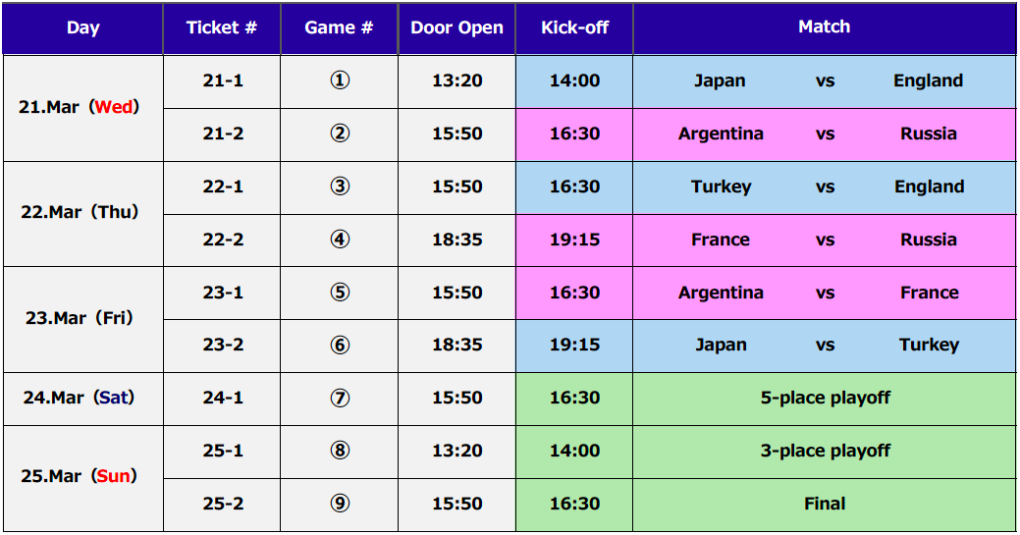The height and width of the screenshot is (535, 1020).
Task: Select the circled number 6 game icon
Action: [340, 345]
